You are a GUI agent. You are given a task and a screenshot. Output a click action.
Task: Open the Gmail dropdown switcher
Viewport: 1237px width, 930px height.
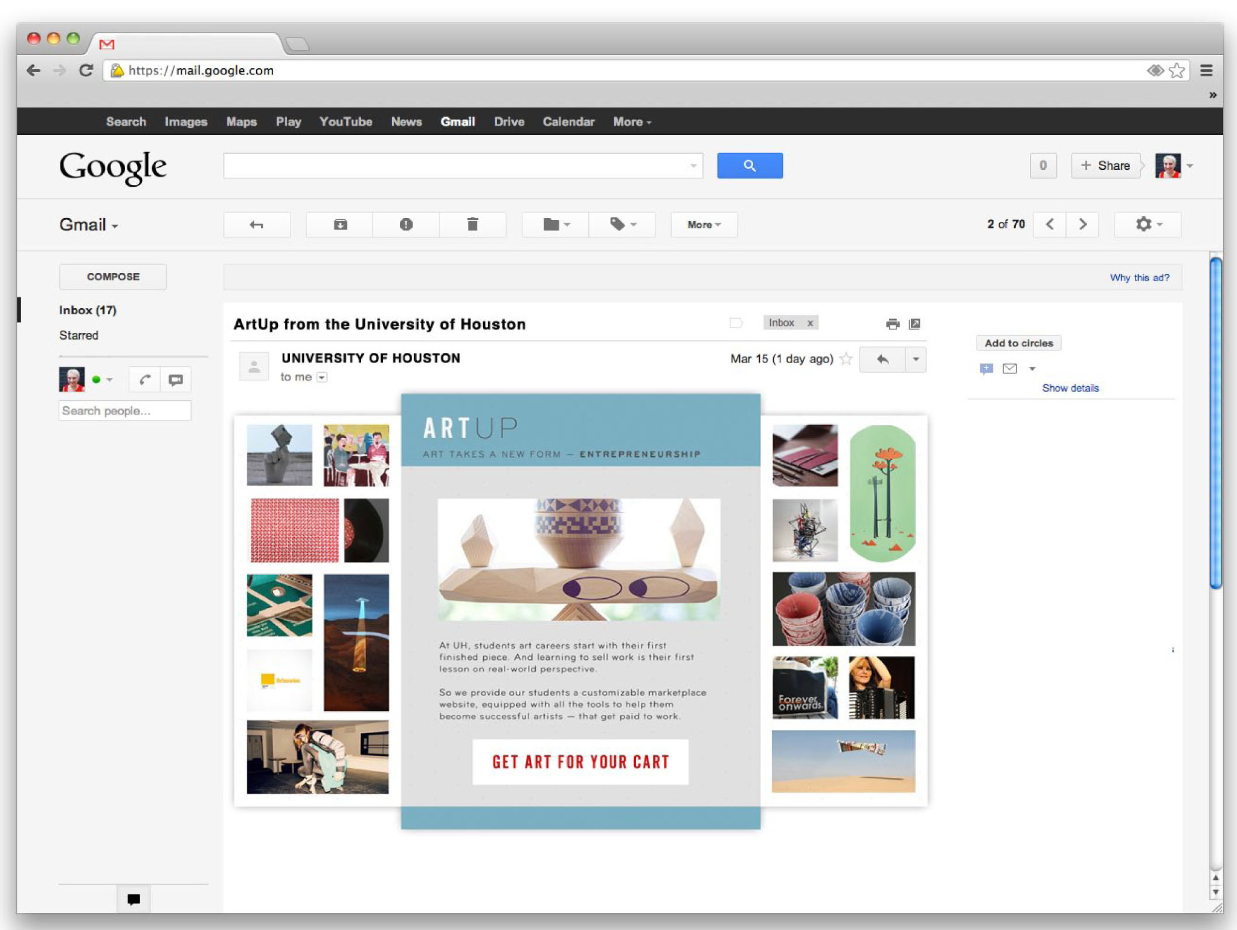(x=89, y=225)
